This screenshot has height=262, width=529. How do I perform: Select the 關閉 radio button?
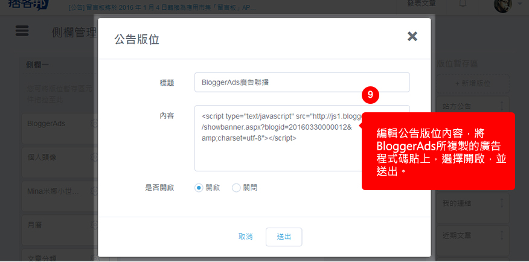[x=236, y=188]
